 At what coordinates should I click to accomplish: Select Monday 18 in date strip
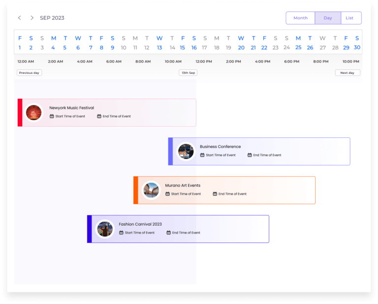click(217, 43)
